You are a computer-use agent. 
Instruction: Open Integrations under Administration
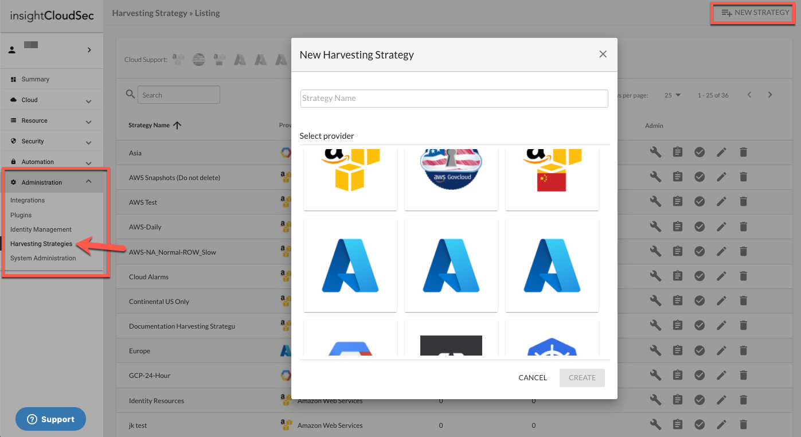(28, 200)
